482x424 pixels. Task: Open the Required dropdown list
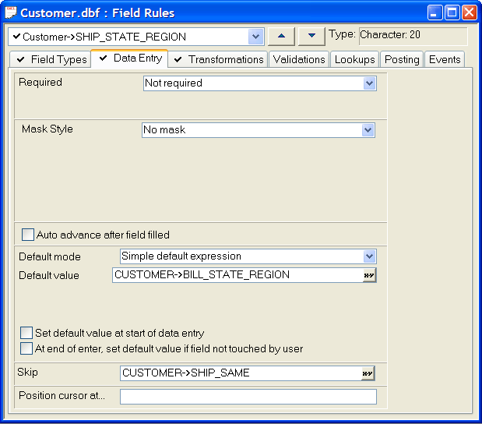point(369,83)
